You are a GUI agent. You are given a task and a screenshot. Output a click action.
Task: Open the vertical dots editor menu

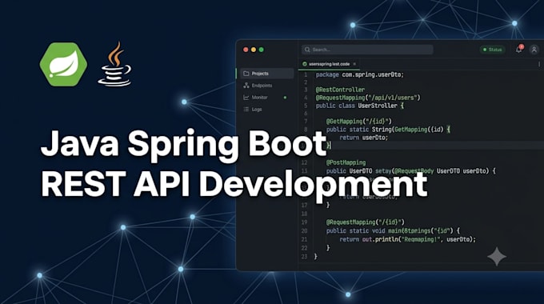(x=538, y=64)
